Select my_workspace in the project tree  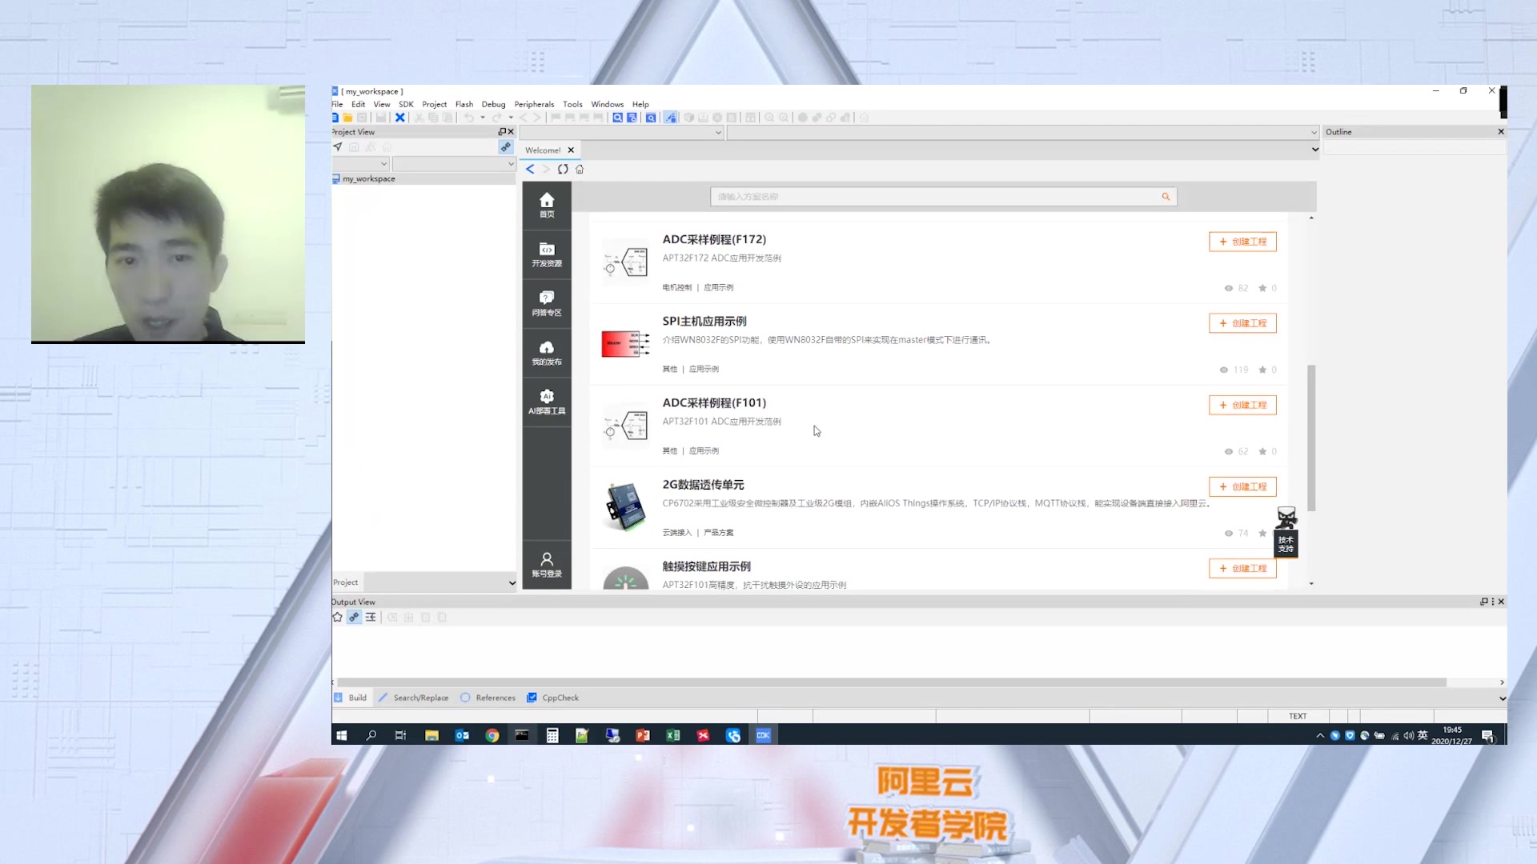pyautogui.click(x=368, y=179)
